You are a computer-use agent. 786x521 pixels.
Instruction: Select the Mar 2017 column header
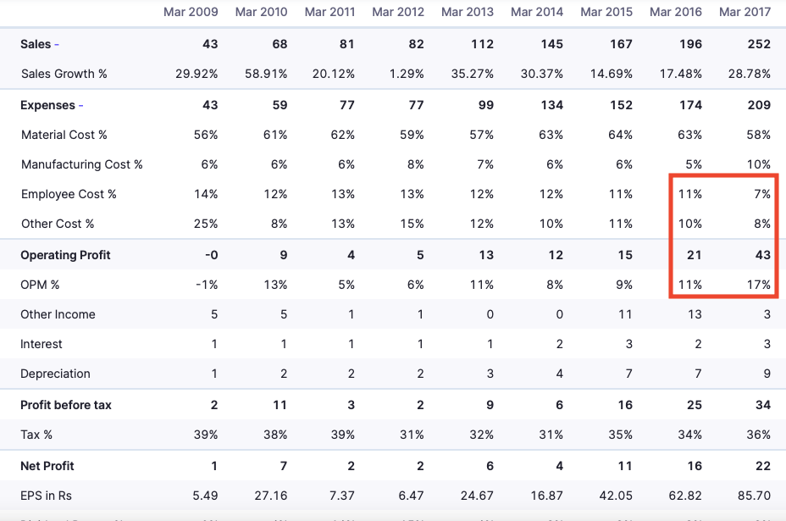point(744,12)
